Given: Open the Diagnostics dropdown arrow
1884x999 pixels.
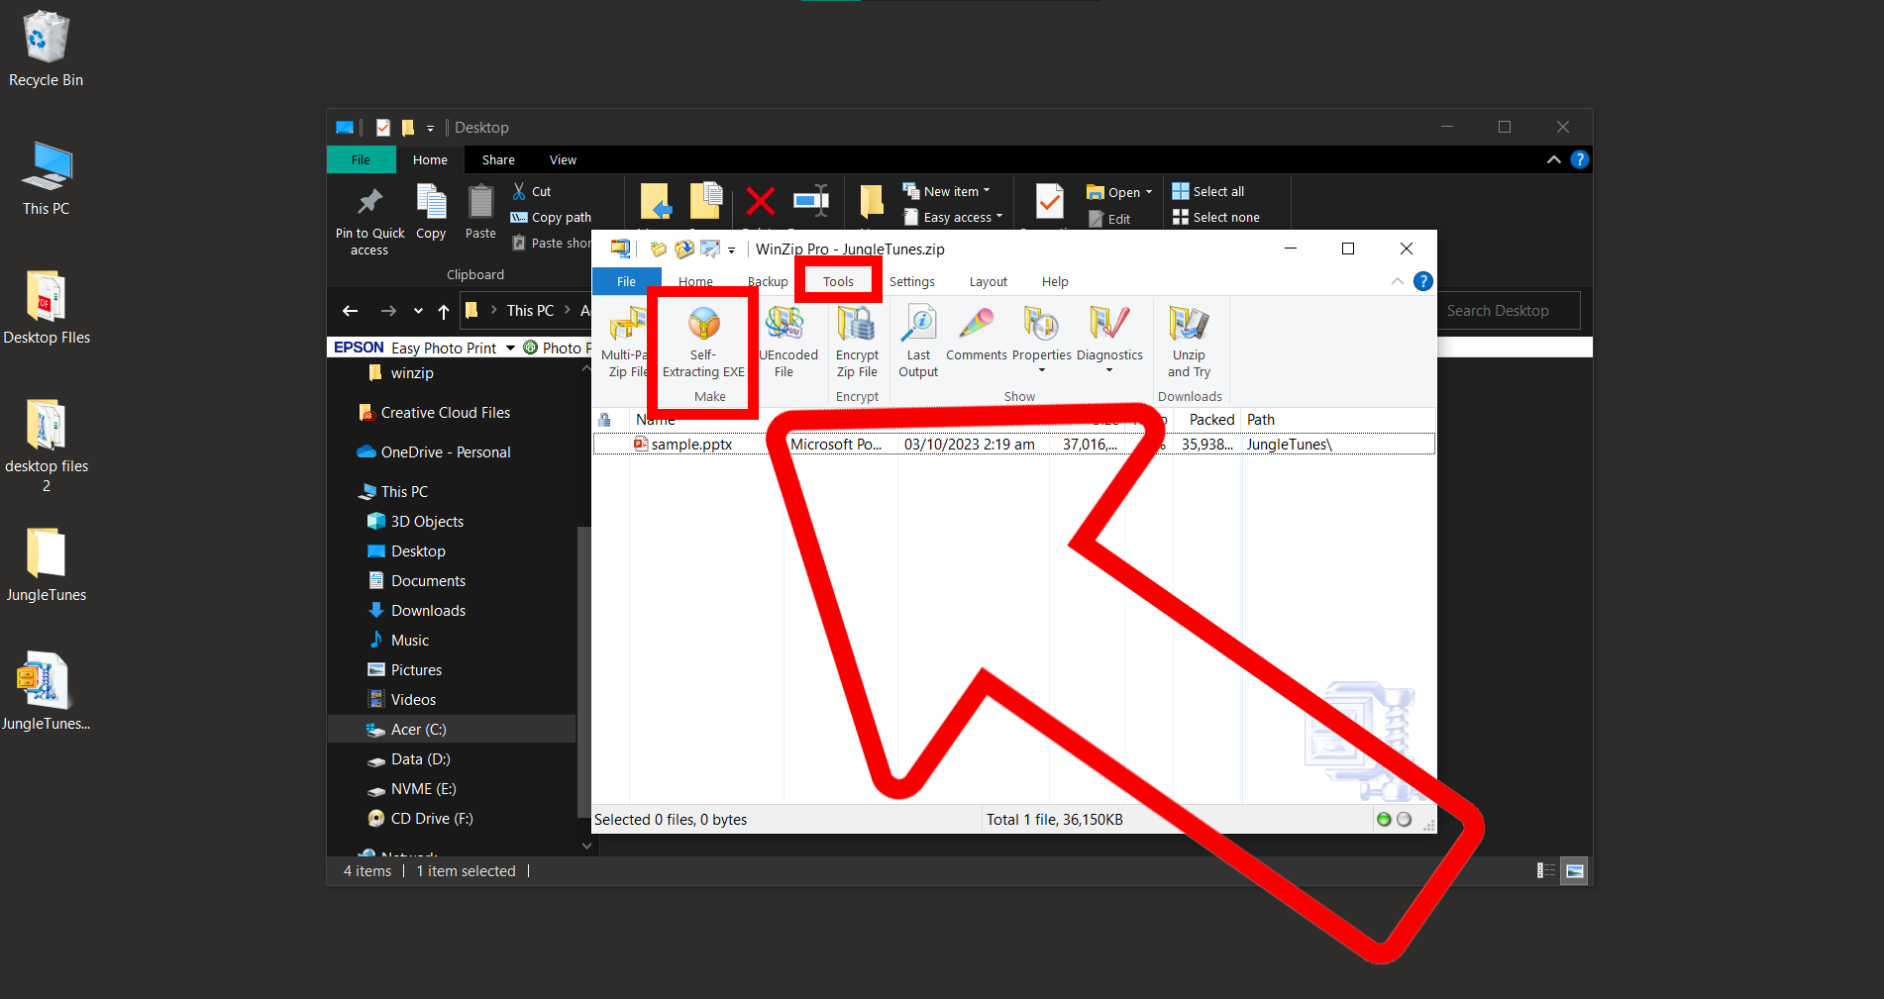Looking at the screenshot, I should pos(1108,369).
